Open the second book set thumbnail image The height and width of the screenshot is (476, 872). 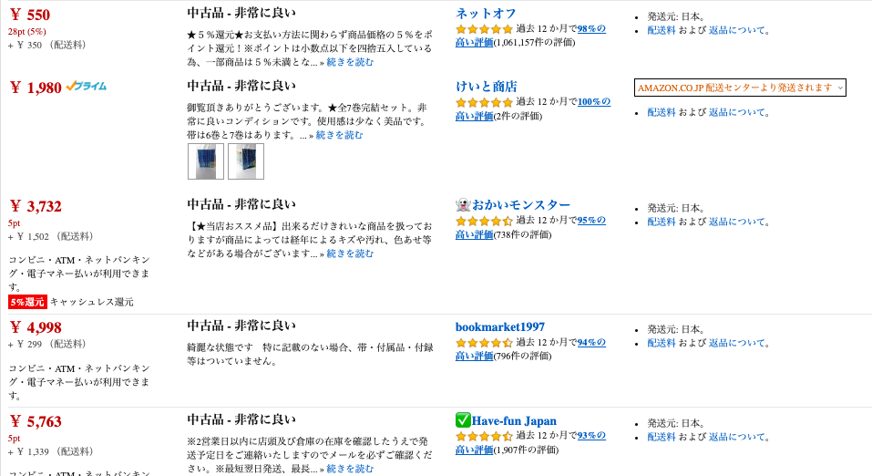click(x=246, y=161)
